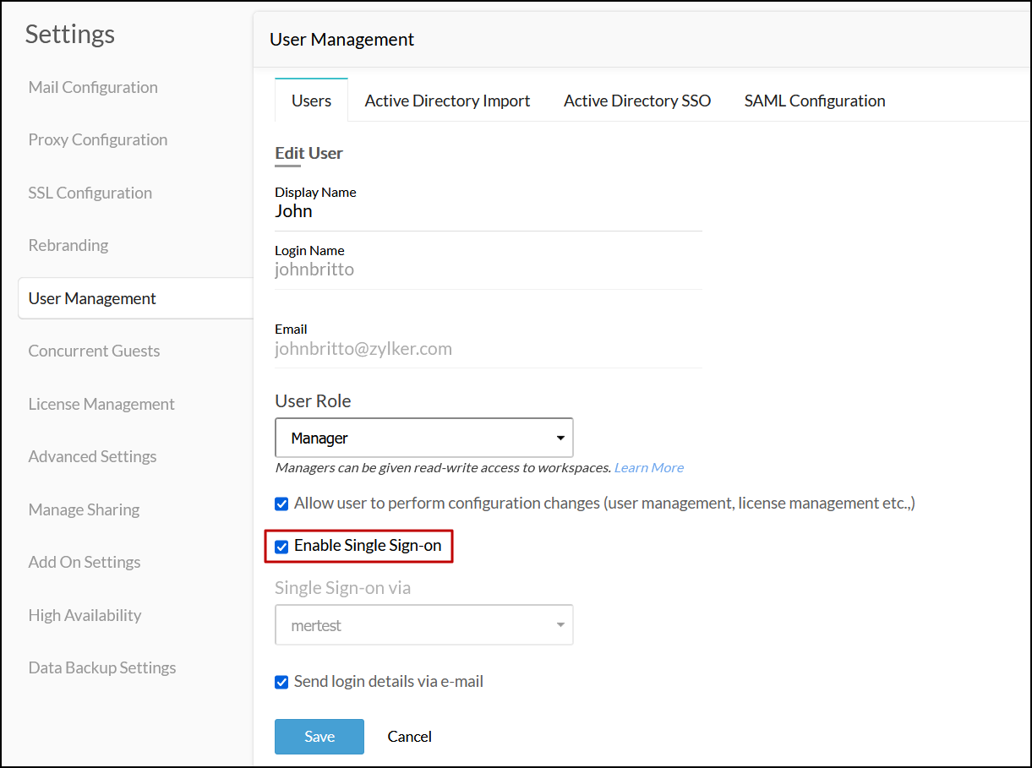Click the Save button
This screenshot has width=1032, height=768.
point(319,736)
